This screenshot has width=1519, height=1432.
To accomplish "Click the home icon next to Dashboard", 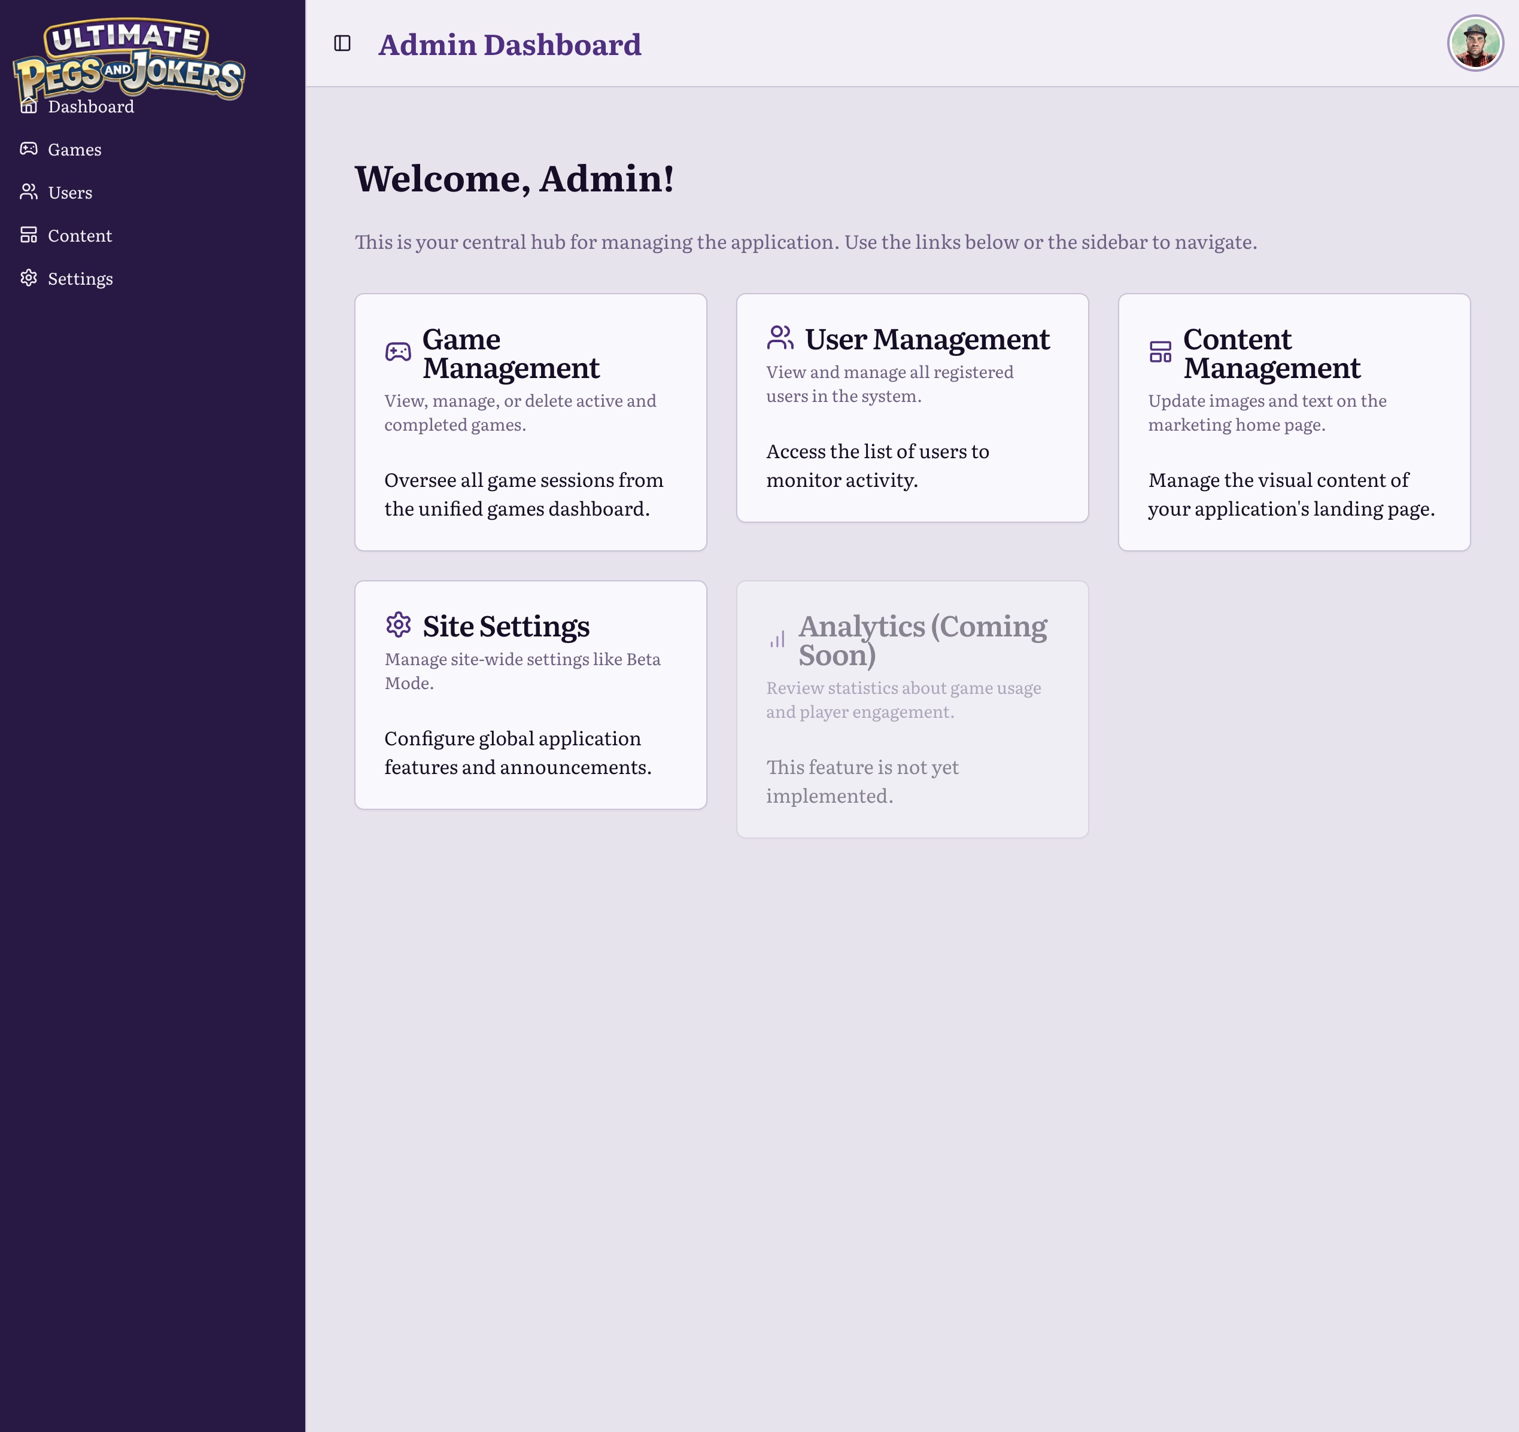I will [x=29, y=106].
